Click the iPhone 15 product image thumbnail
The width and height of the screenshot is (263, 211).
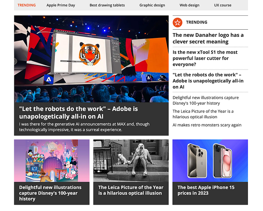coord(210,161)
